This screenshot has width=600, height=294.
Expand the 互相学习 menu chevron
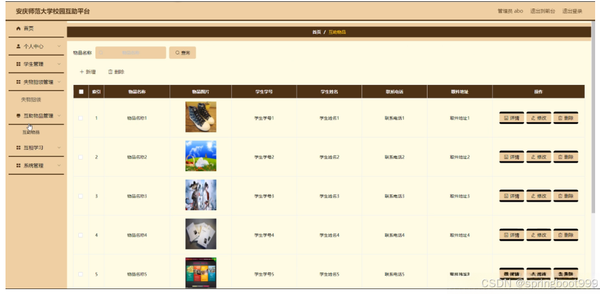click(59, 147)
